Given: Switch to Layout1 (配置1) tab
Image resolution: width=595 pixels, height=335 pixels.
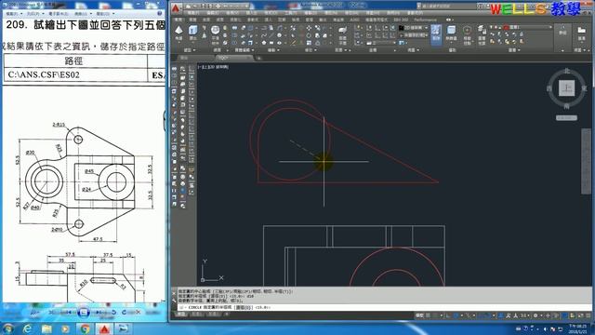Looking at the screenshot, I should click(197, 315).
